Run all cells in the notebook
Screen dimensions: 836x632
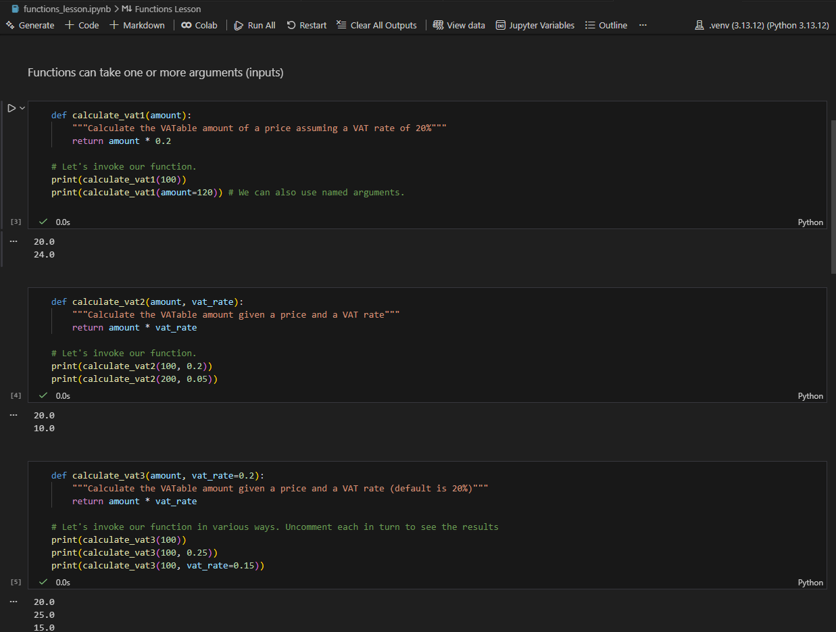point(254,25)
